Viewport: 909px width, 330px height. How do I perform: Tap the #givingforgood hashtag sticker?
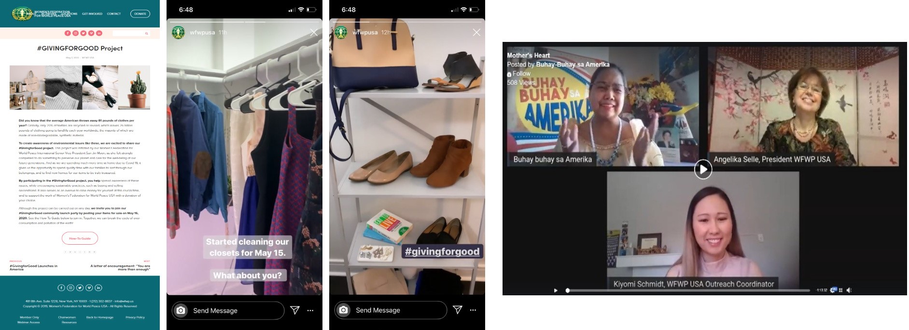(442, 251)
